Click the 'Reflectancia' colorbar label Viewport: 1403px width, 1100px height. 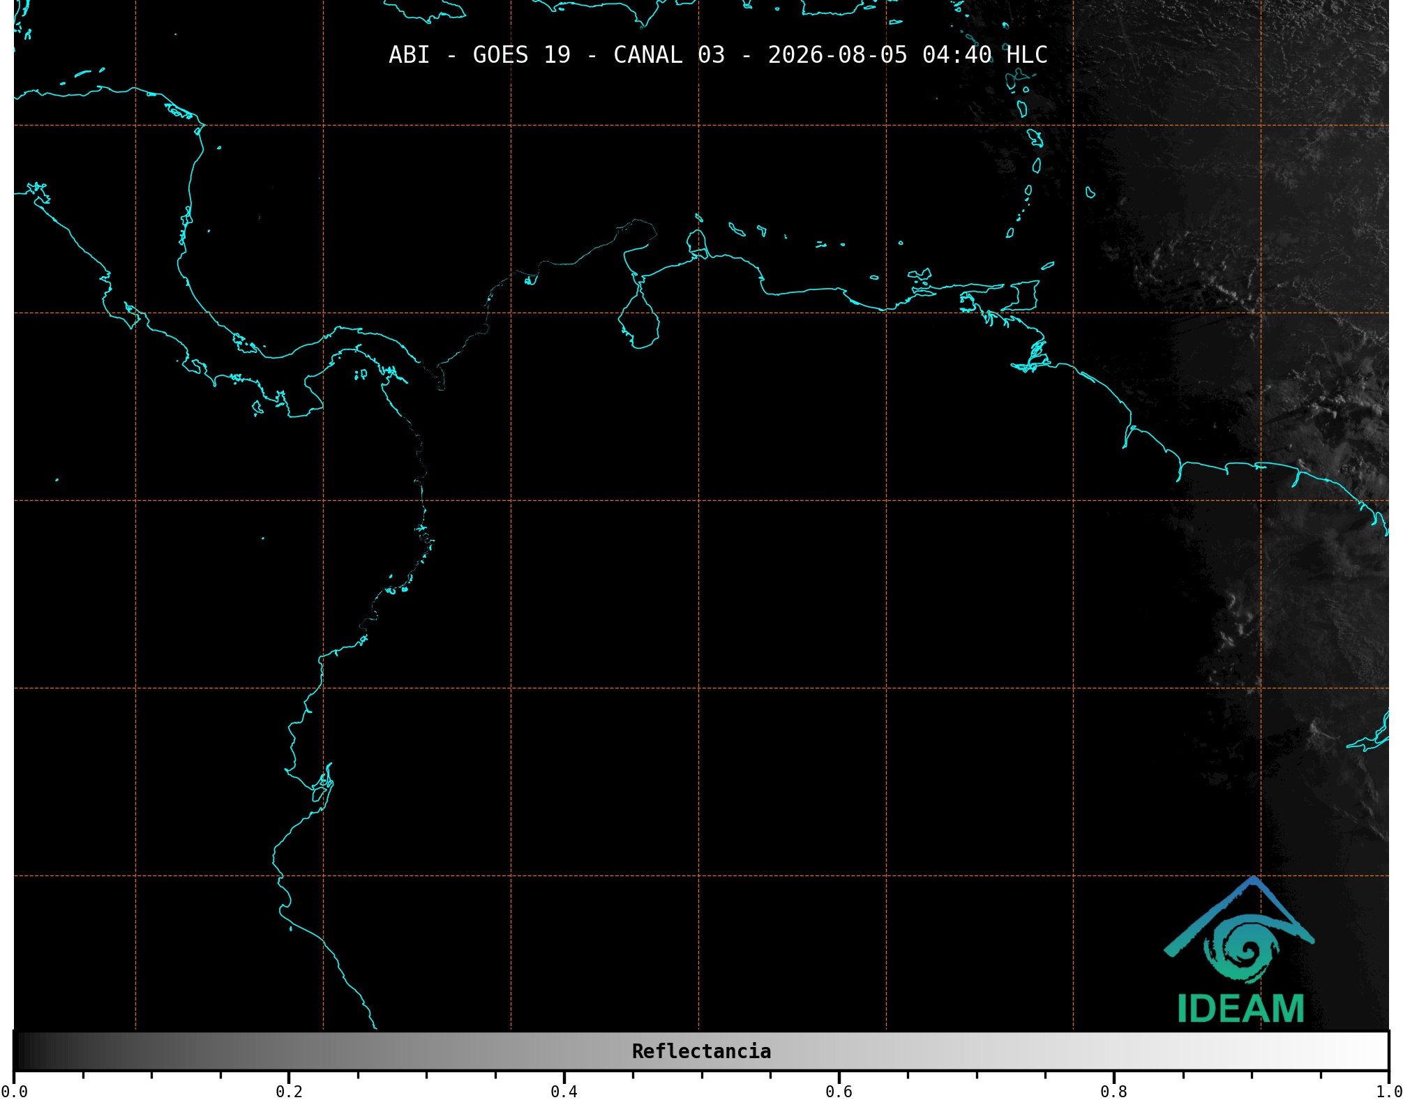[x=701, y=1051]
